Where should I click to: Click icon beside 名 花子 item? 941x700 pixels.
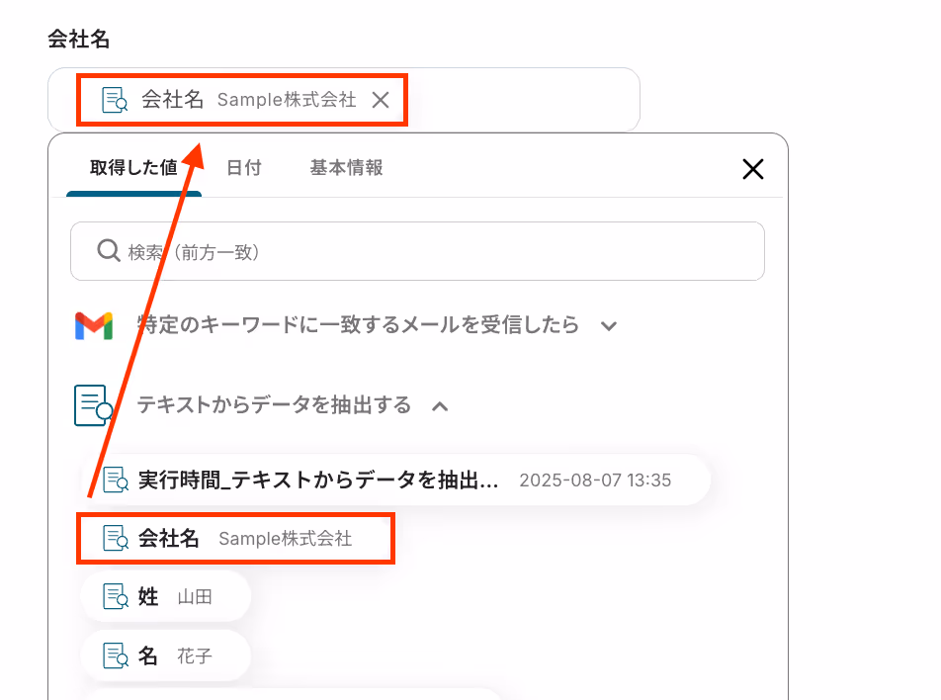(x=116, y=656)
